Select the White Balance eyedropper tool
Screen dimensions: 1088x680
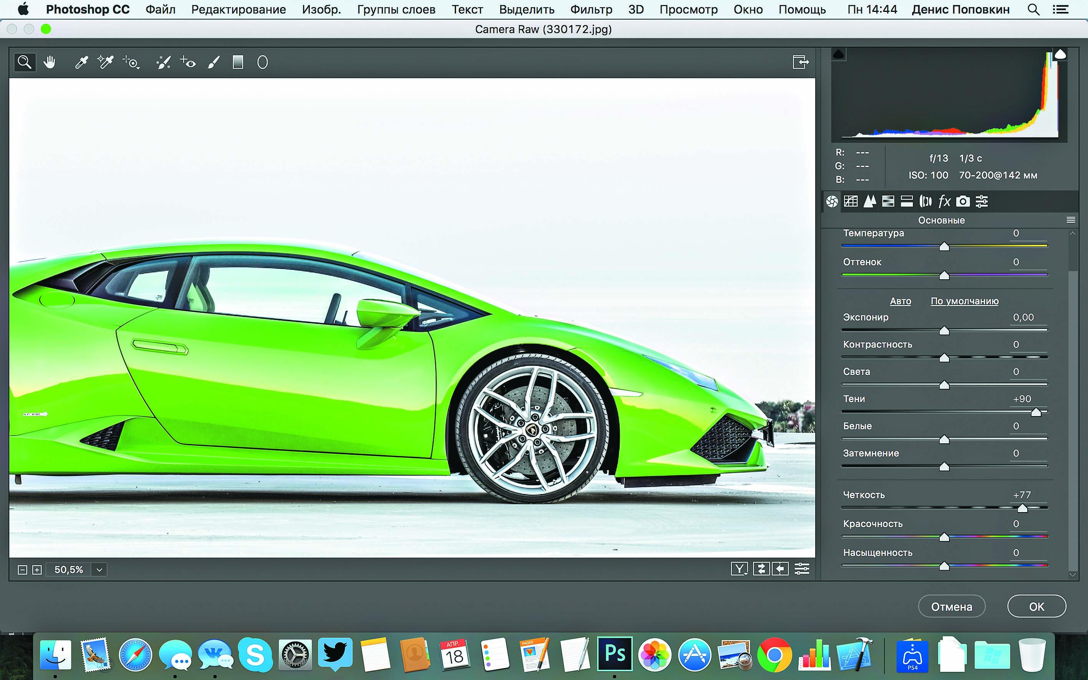pos(81,62)
